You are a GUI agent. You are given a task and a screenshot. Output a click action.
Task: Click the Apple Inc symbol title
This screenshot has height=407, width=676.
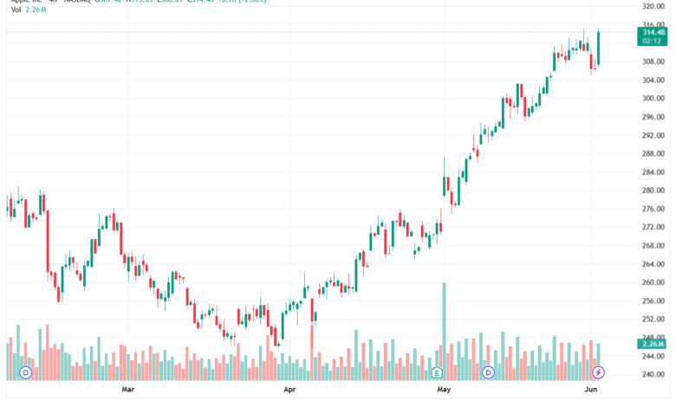(x=27, y=1)
